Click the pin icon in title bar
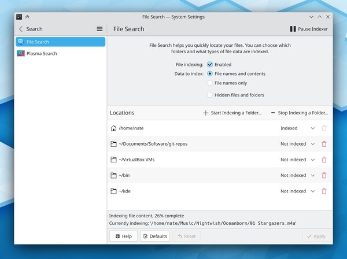Image resolution: width=347 pixels, height=259 pixels. point(28,17)
